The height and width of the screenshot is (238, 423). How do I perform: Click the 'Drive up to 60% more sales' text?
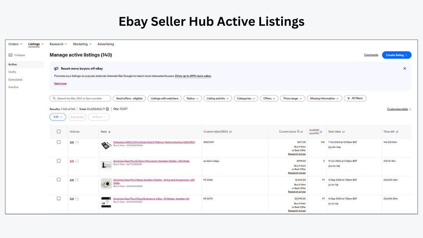pyautogui.click(x=193, y=76)
